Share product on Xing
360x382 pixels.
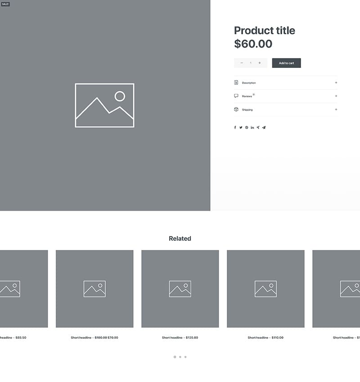click(258, 128)
